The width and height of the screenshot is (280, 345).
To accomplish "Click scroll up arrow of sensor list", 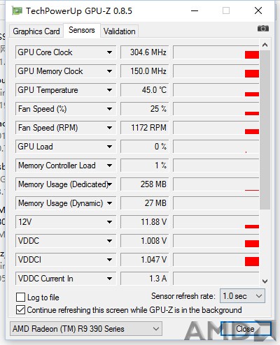I will [x=265, y=45].
